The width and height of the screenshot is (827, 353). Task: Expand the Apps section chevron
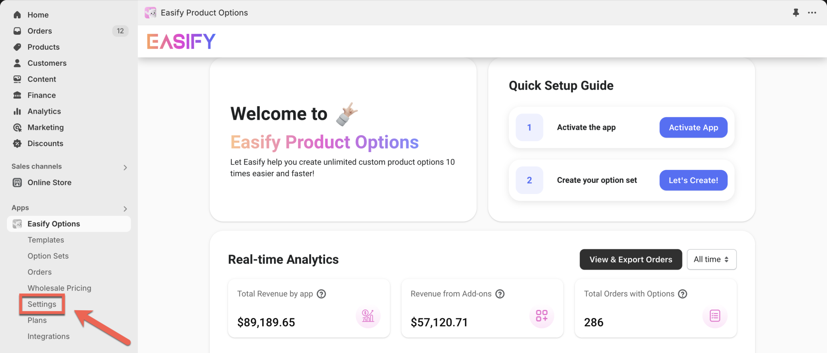point(125,209)
